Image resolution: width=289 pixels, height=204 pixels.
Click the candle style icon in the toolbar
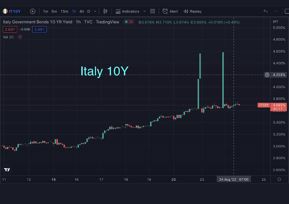tap(105, 11)
